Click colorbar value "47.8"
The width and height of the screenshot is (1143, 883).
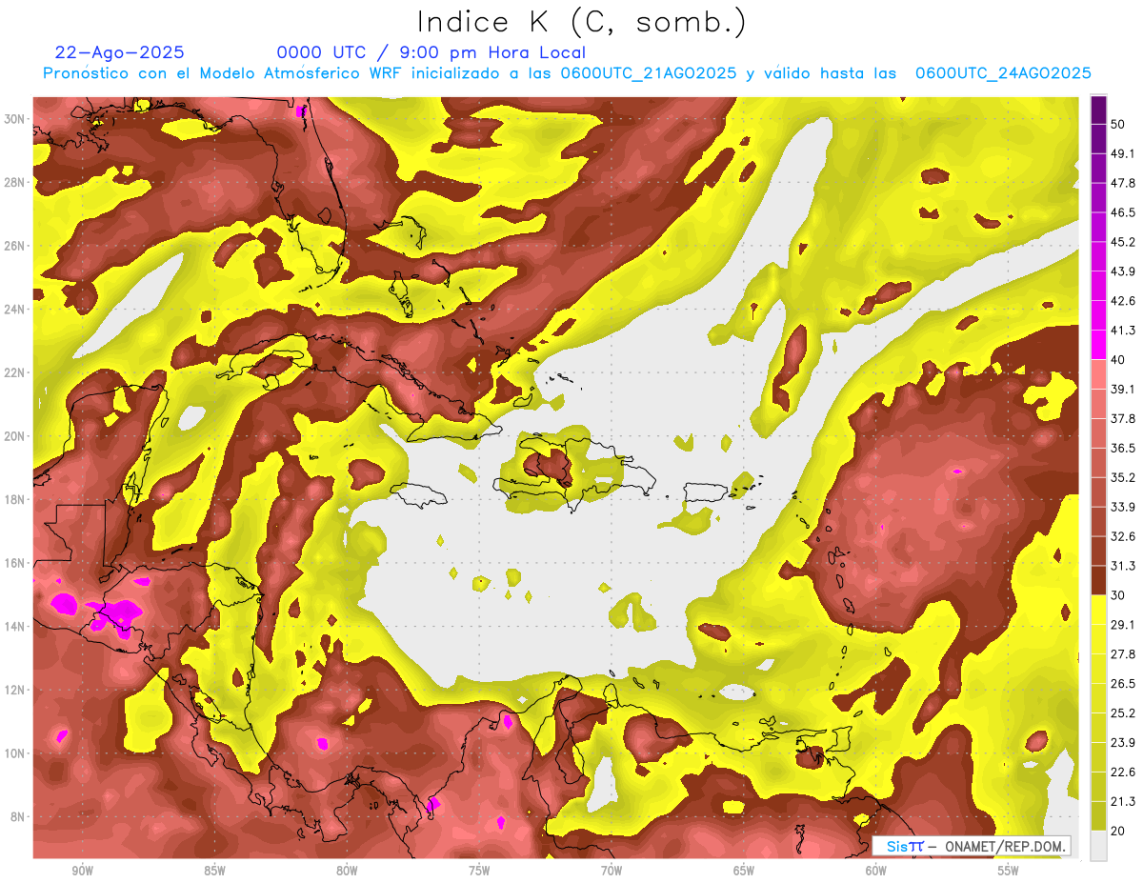coord(1123,183)
